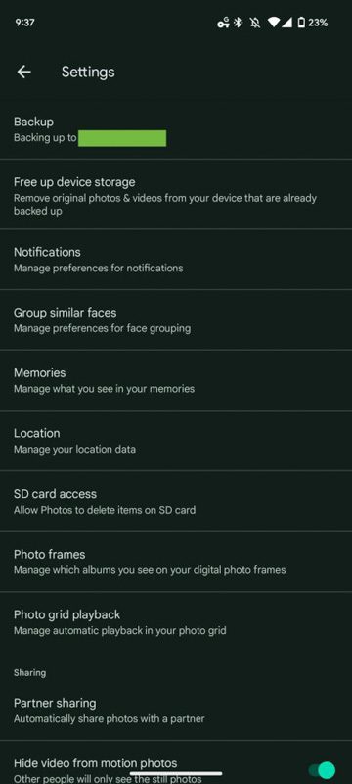Tap the Wi-Fi signal icon
The image size is (352, 784).
(x=274, y=23)
